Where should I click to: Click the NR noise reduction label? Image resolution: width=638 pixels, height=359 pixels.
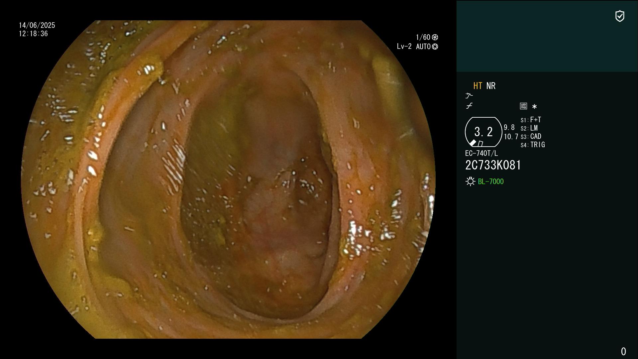tap(491, 86)
